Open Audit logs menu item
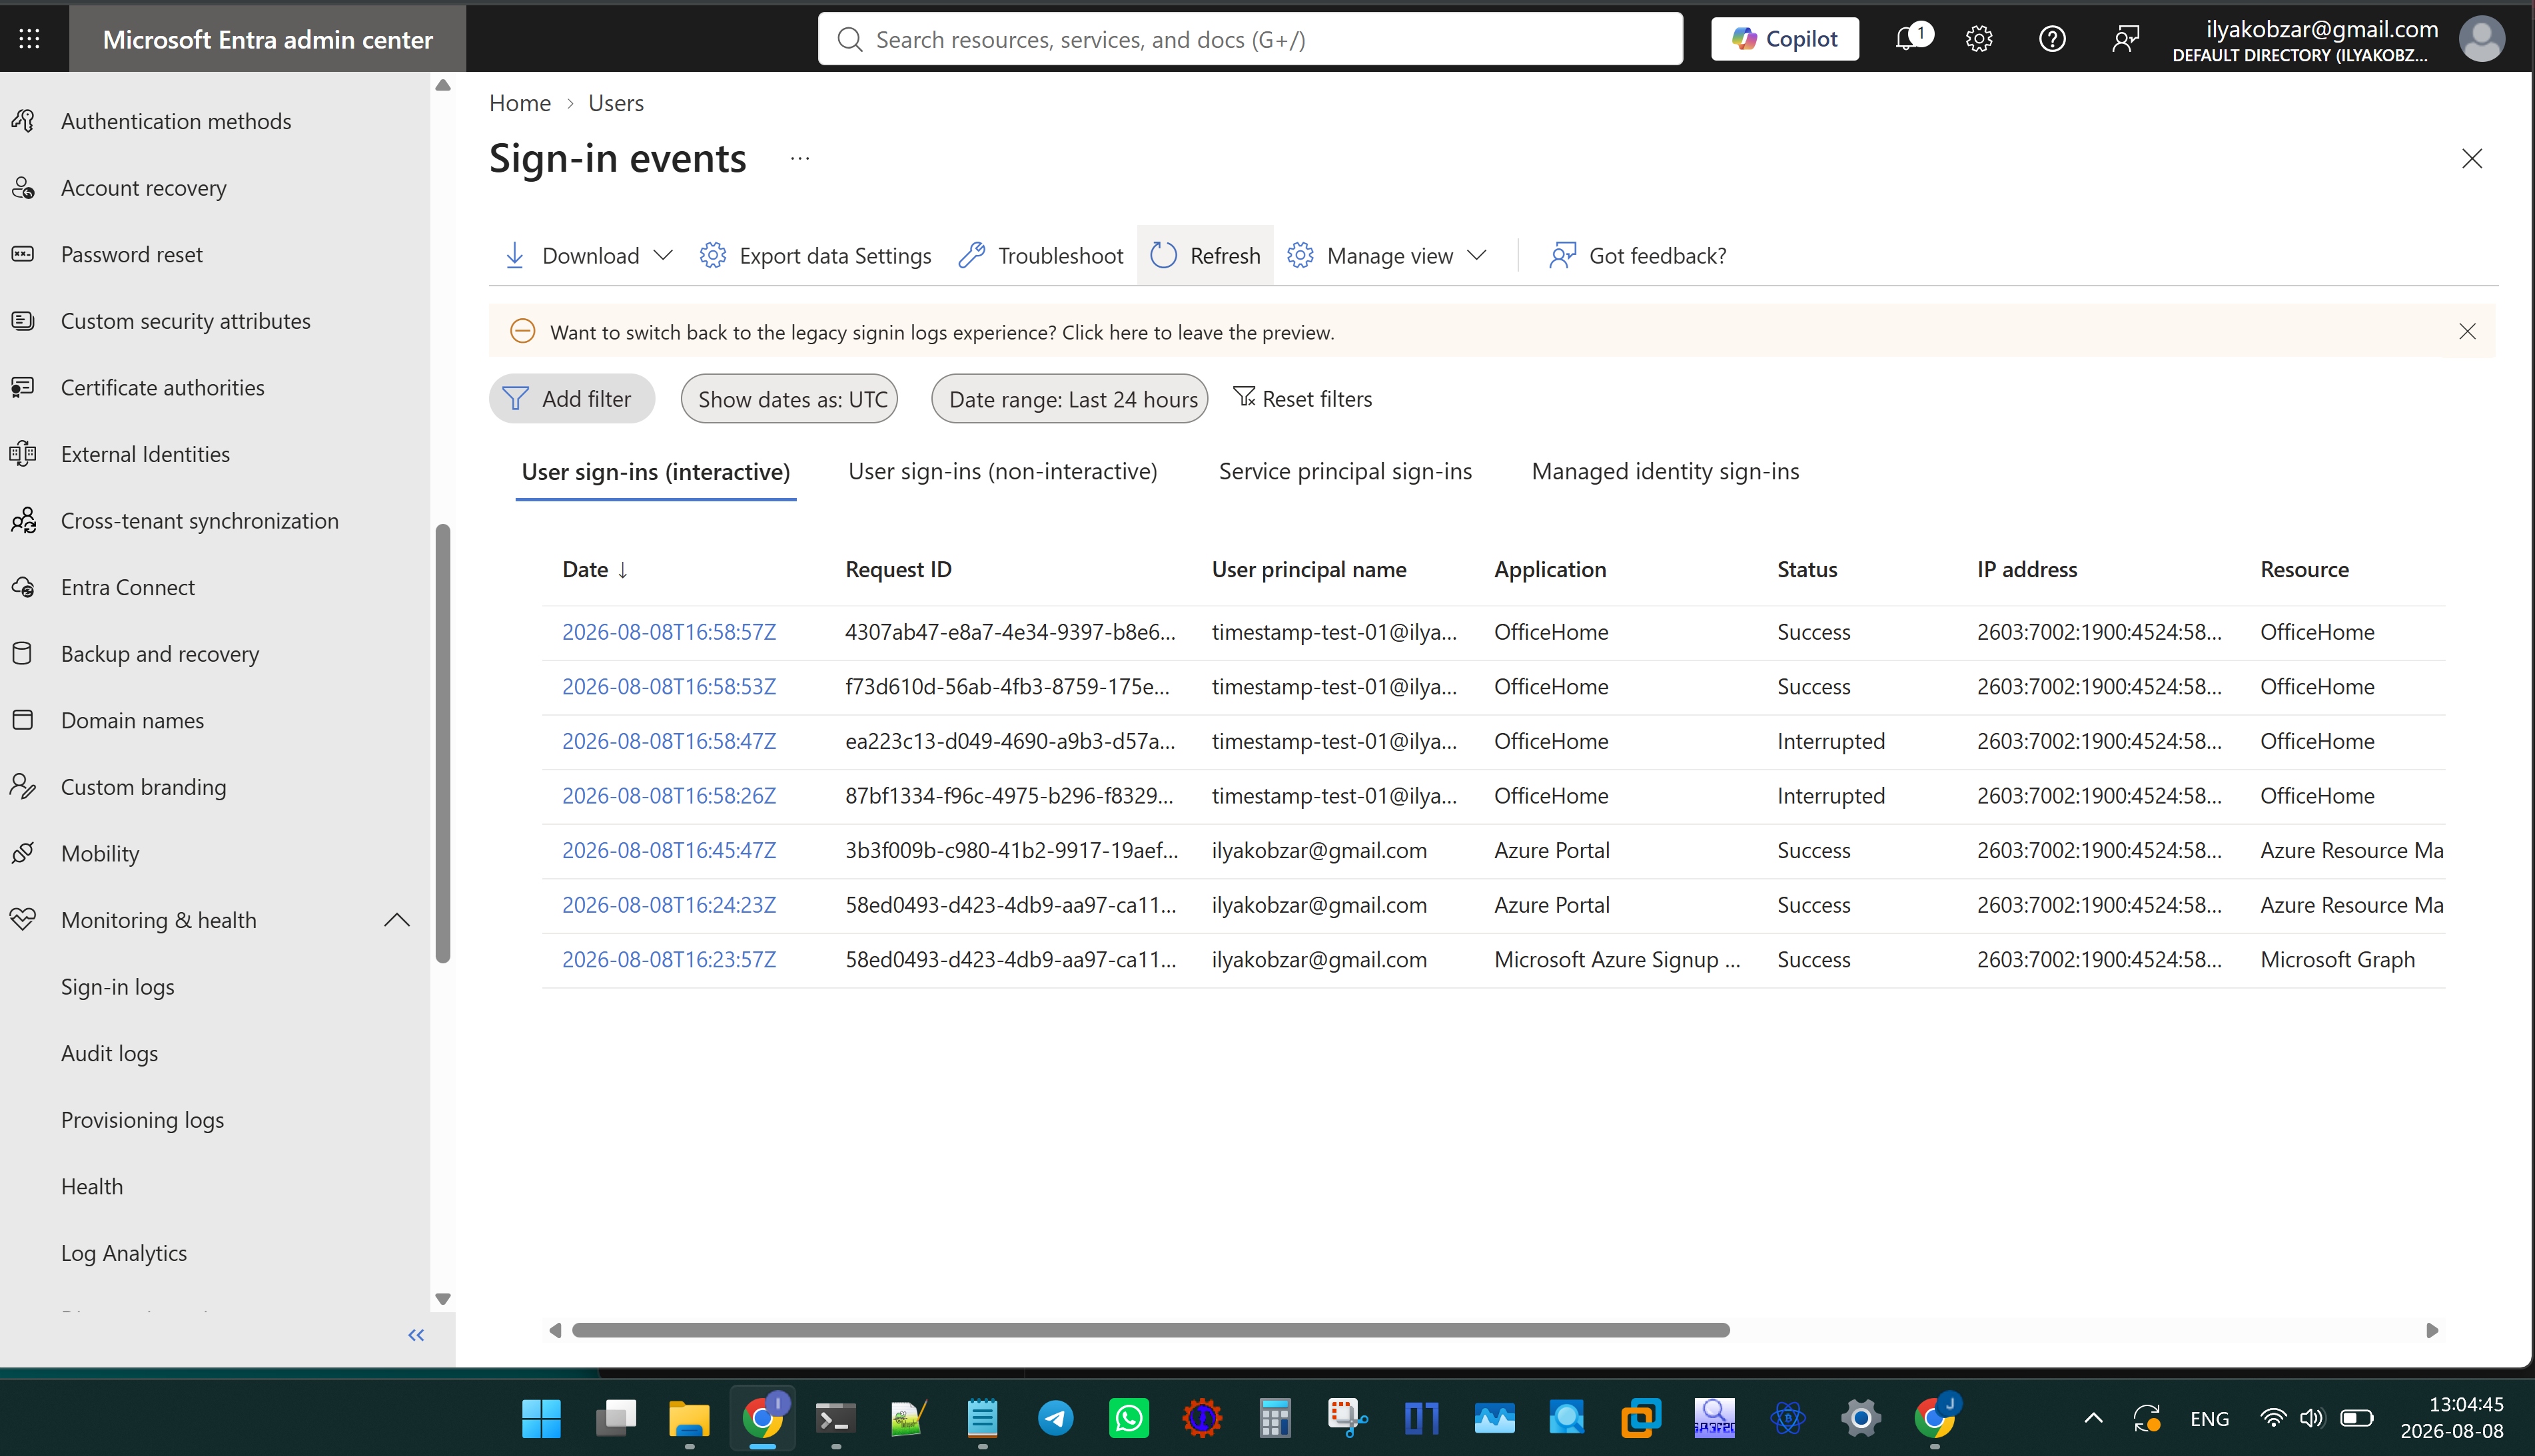The height and width of the screenshot is (1456, 2535). click(x=110, y=1054)
